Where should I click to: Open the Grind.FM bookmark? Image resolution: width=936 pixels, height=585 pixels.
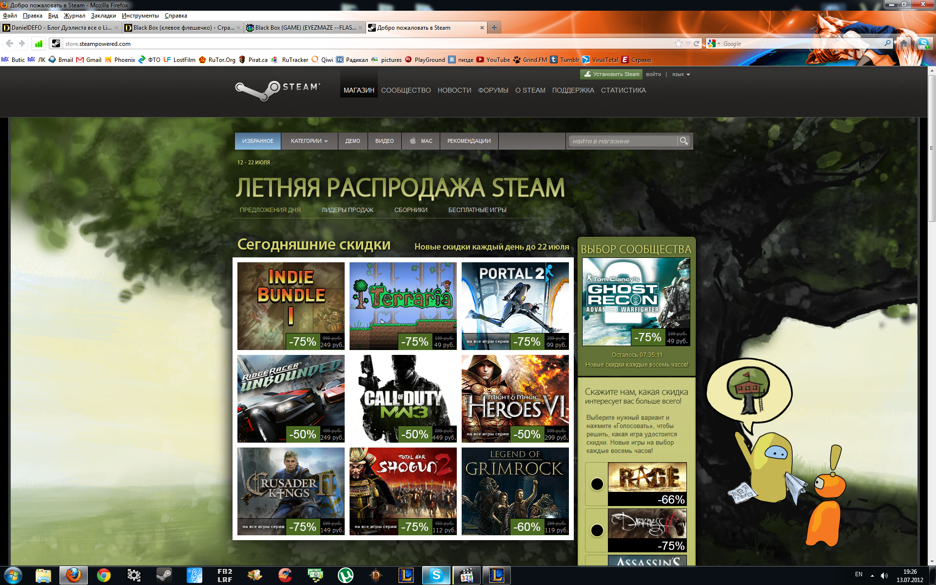(x=530, y=59)
